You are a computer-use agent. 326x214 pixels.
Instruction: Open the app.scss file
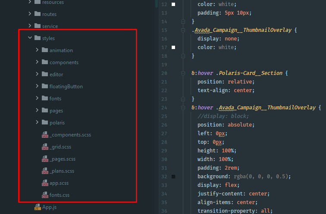click(58, 183)
